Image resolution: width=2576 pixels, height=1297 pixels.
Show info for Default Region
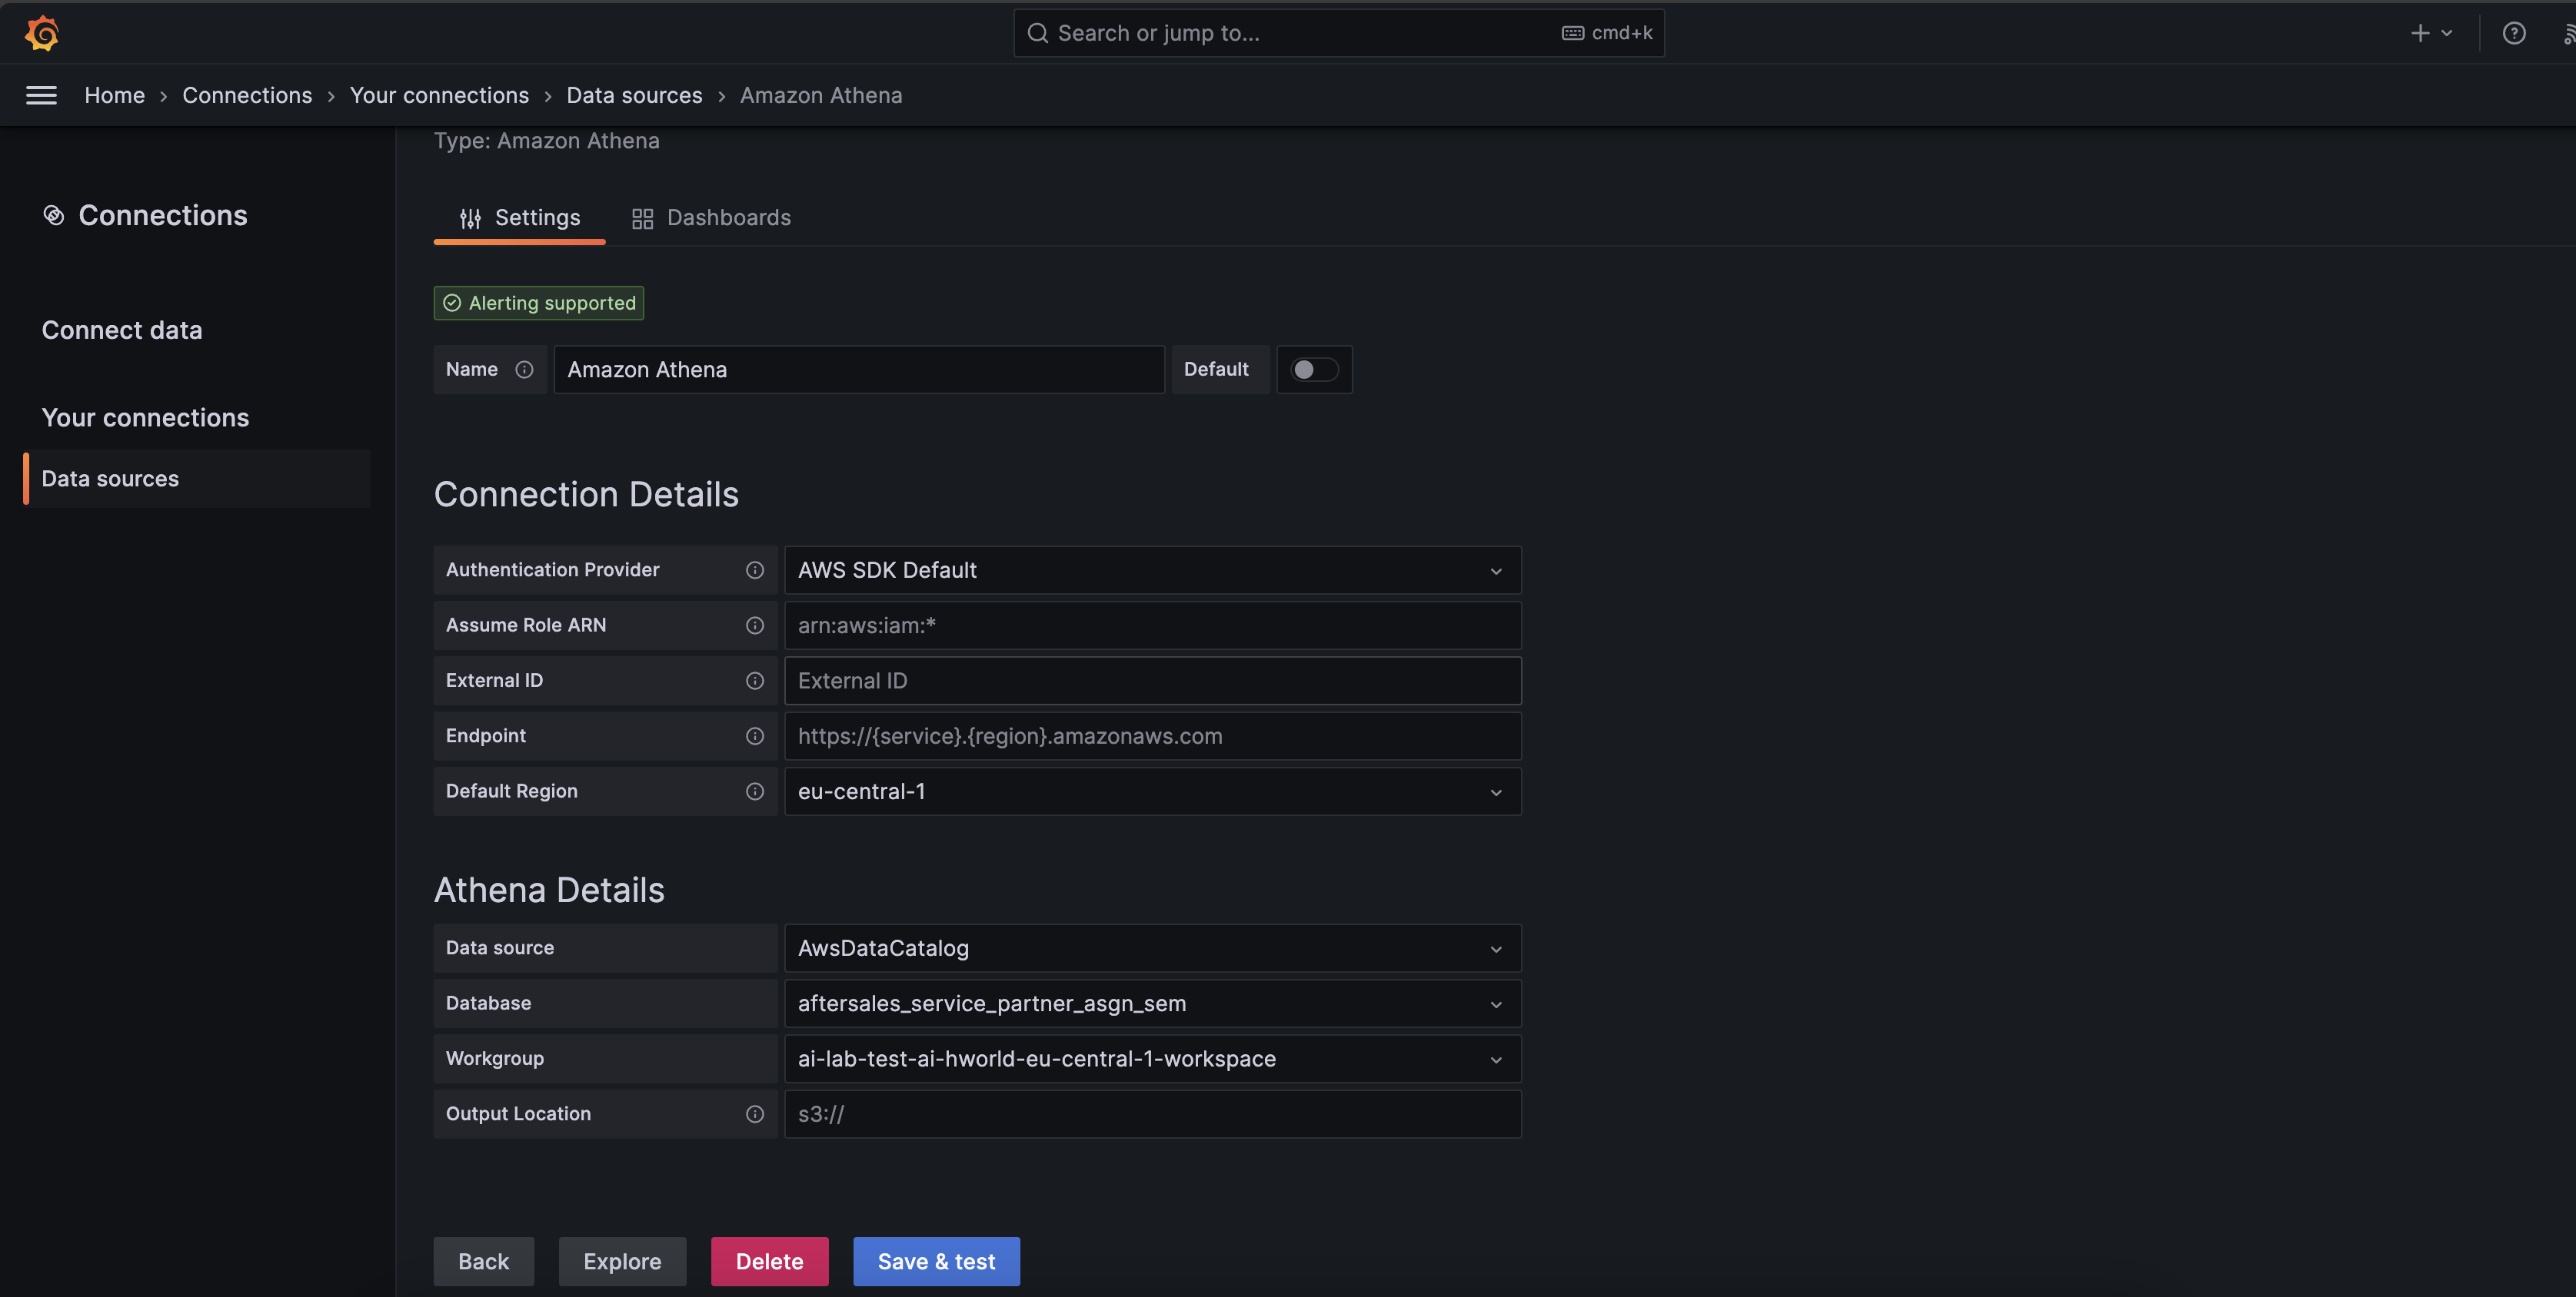pyautogui.click(x=755, y=791)
